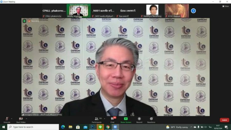
Task: Start the camera video
Action: click(21, 120)
